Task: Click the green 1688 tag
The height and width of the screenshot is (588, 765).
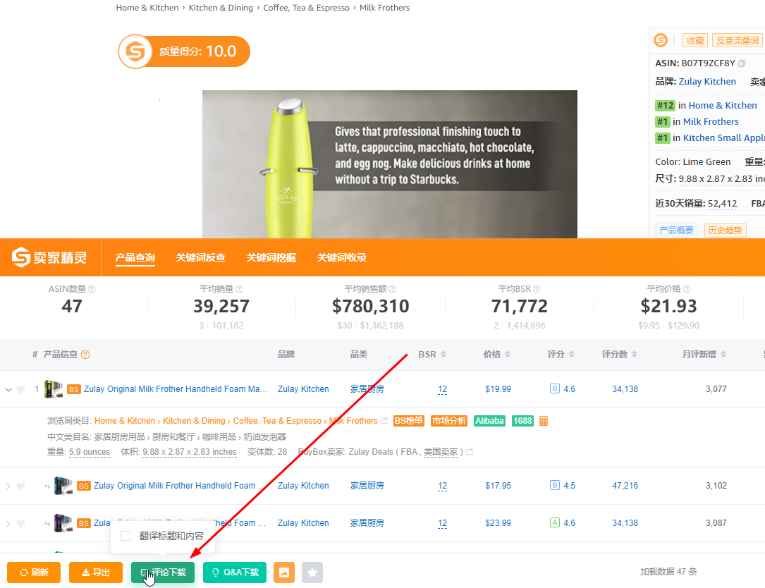Action: [522, 421]
